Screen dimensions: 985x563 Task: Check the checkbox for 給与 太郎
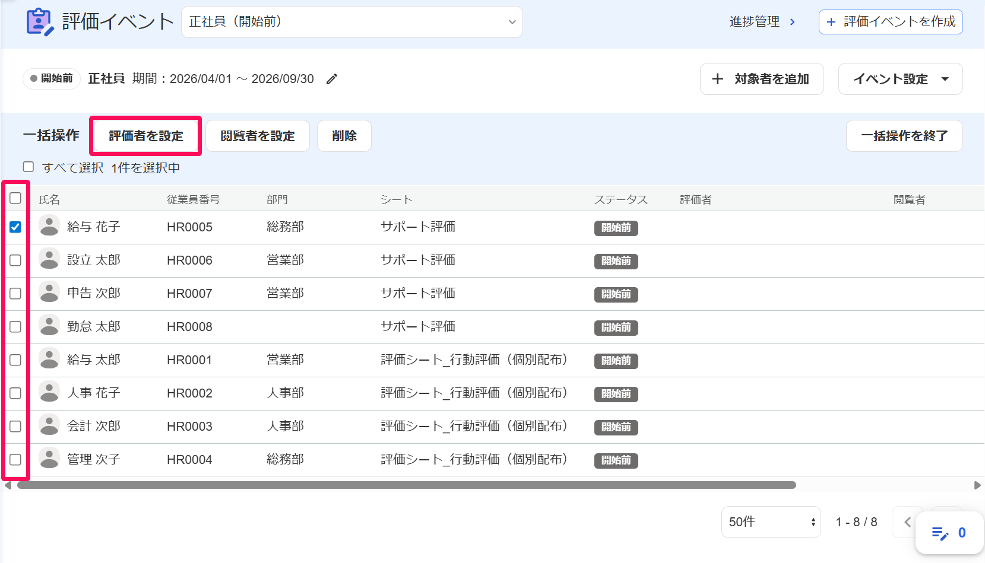click(15, 360)
